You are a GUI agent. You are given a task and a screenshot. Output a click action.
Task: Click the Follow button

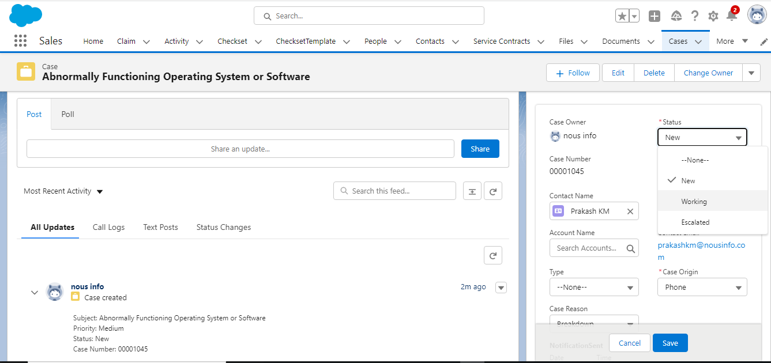573,73
